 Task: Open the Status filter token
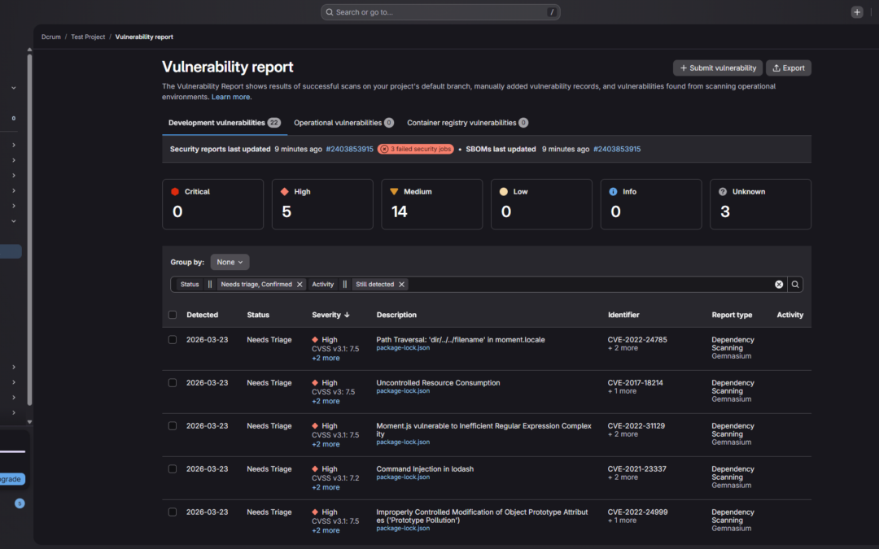click(190, 285)
